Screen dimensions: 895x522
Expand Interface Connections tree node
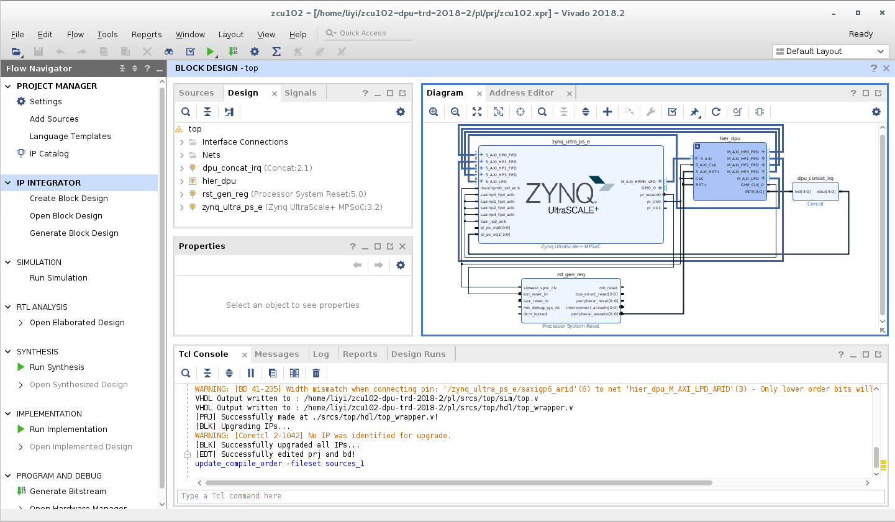[x=182, y=142]
